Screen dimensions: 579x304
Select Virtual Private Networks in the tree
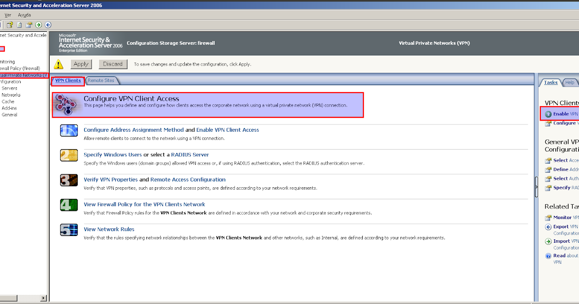pyautogui.click(x=24, y=75)
